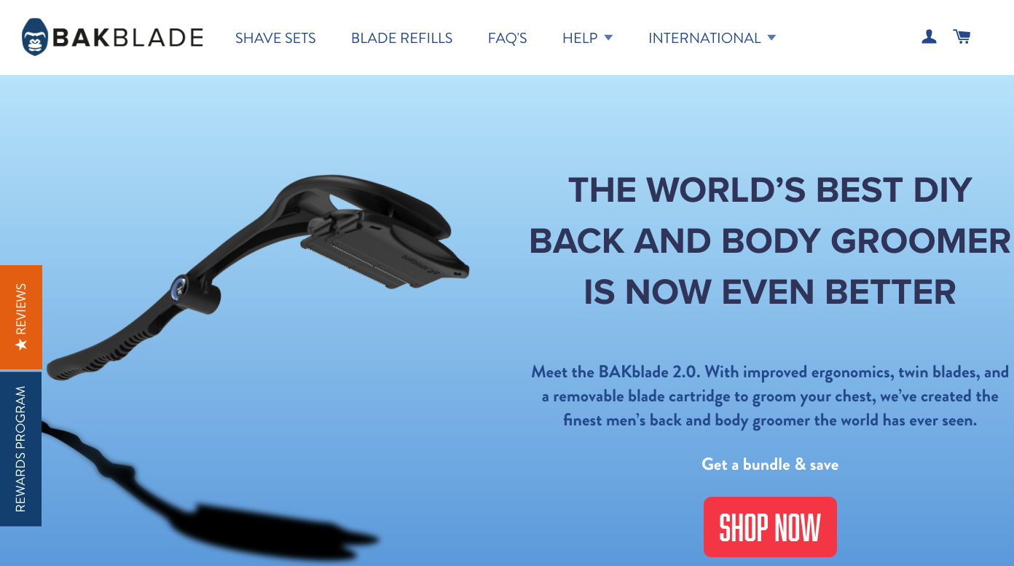The height and width of the screenshot is (566, 1014).
Task: Open the orange REVIEWS side tab
Action: 21,317
